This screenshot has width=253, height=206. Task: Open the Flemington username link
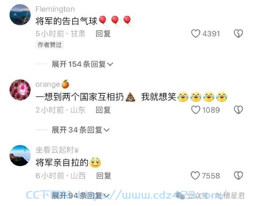click(x=55, y=9)
